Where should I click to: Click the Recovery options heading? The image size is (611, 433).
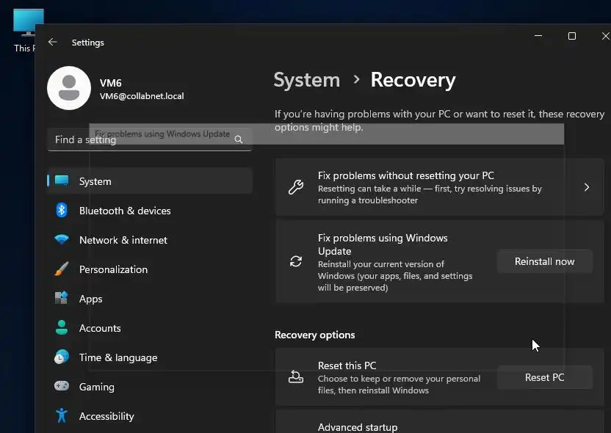315,335
